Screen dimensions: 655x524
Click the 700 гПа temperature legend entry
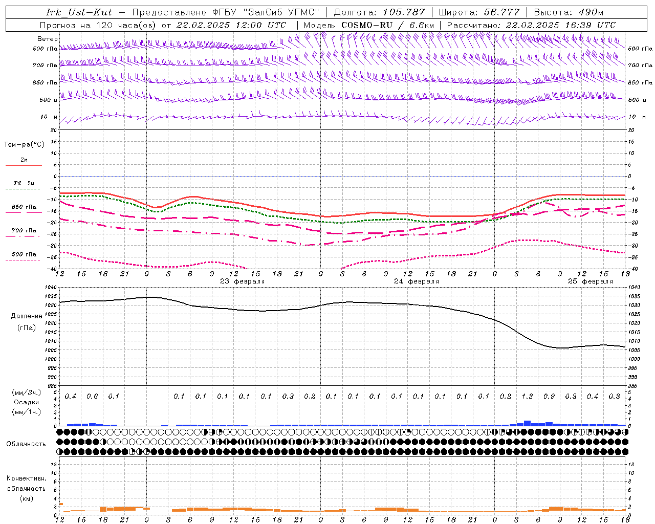[24, 231]
